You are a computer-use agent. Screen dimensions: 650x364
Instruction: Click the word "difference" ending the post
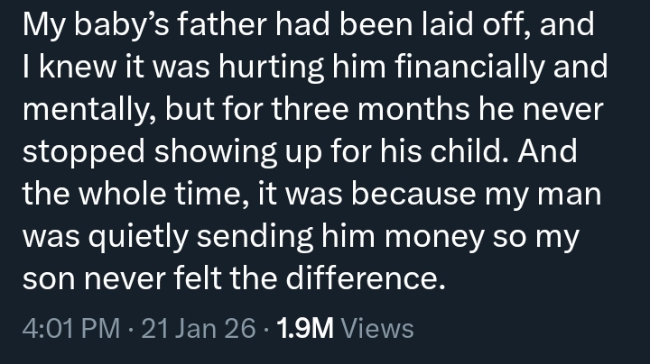click(368, 277)
